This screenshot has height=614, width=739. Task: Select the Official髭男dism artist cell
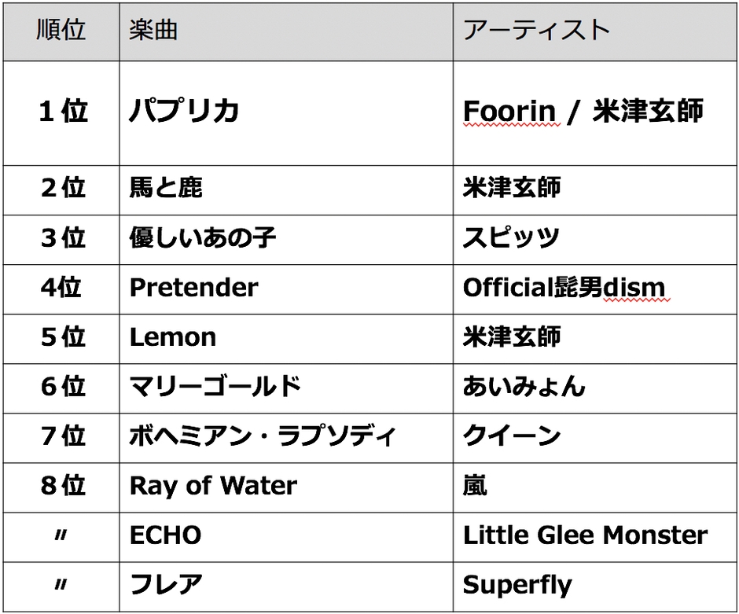[x=564, y=288]
